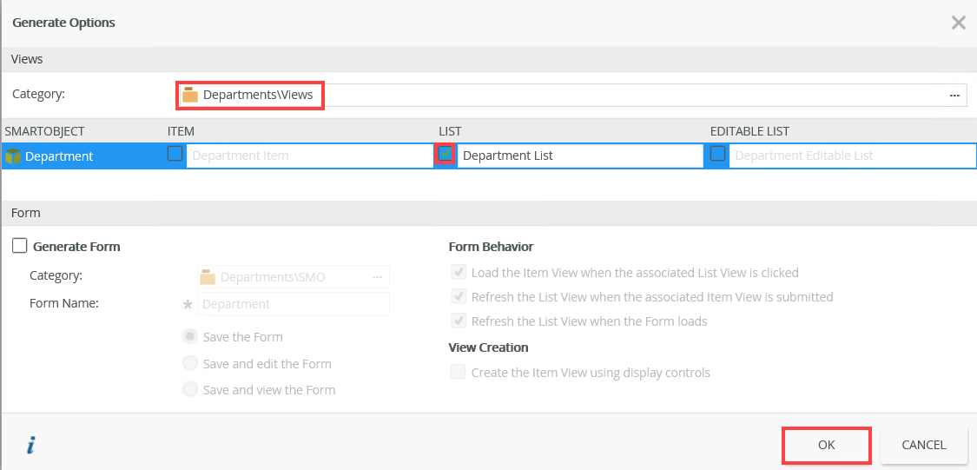Screen dimensions: 977x470
Task: Check the Generate Form checkbox
Action: pos(20,247)
